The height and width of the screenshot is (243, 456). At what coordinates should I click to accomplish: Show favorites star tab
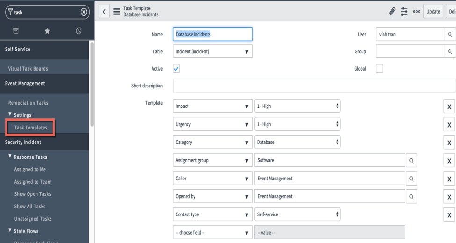point(47,30)
